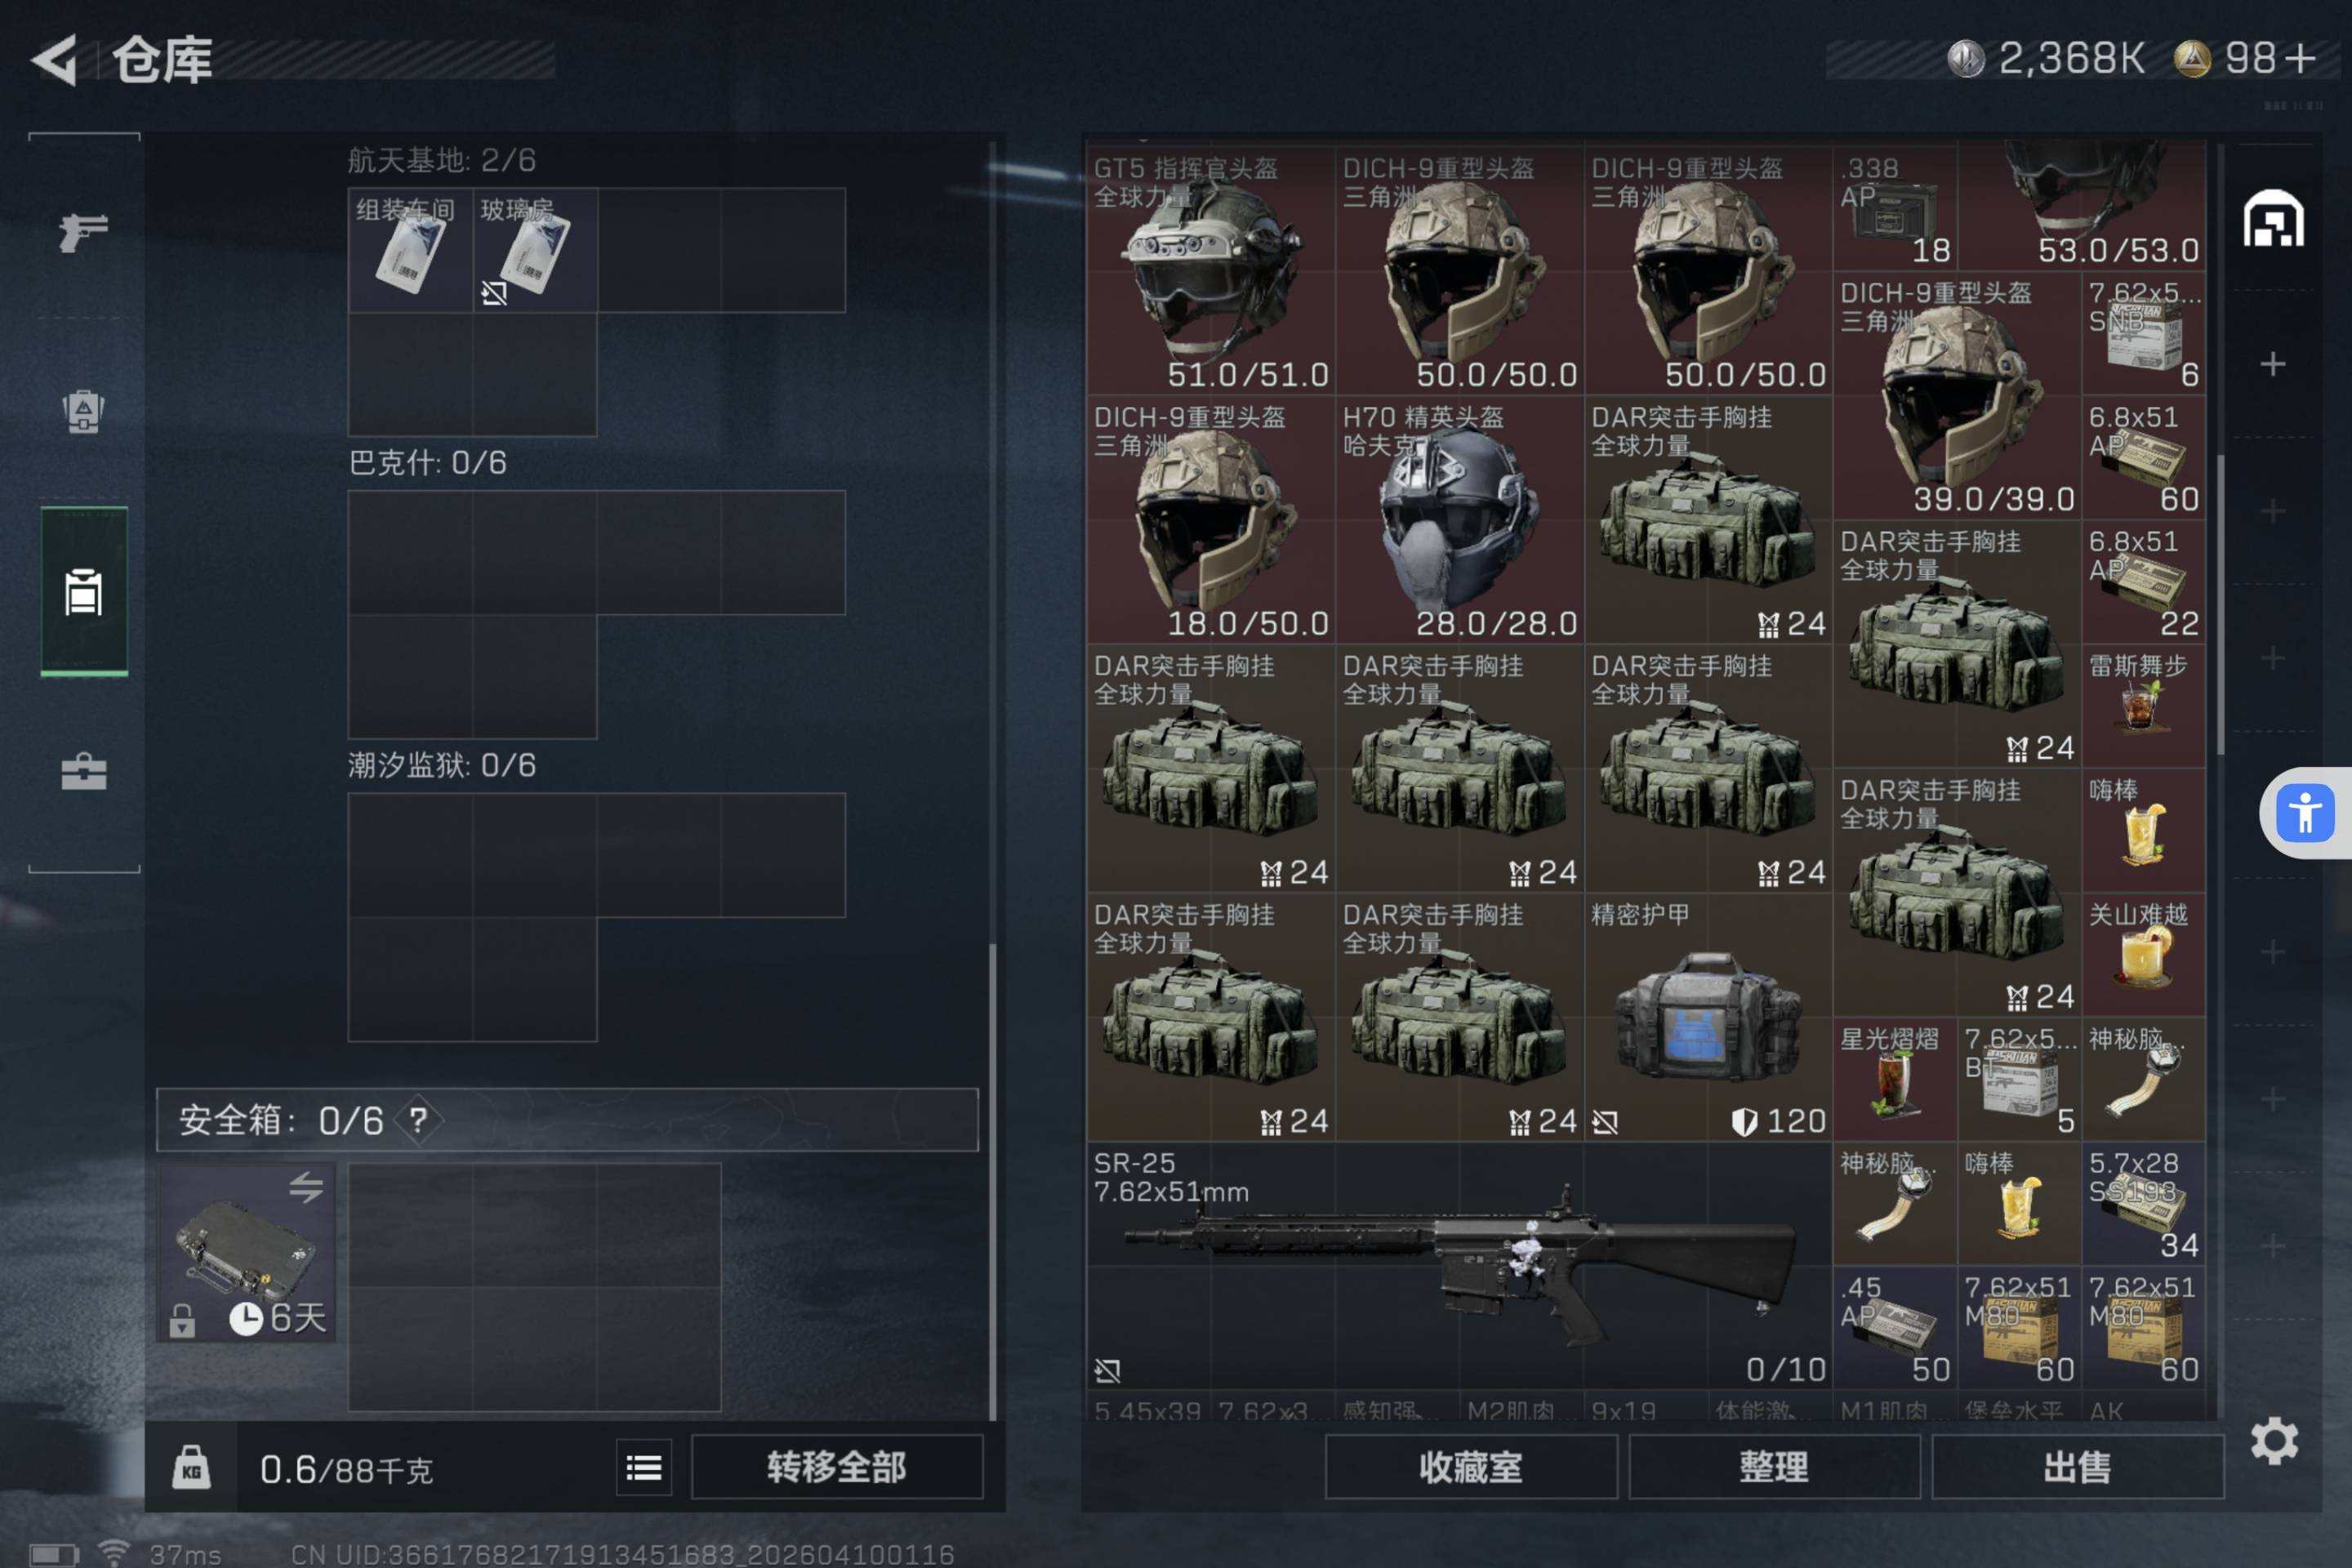Select the SR-25 rifle item

(x=1459, y=1265)
